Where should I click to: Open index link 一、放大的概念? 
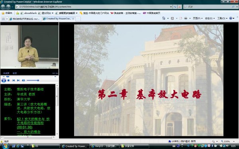click(29, 132)
